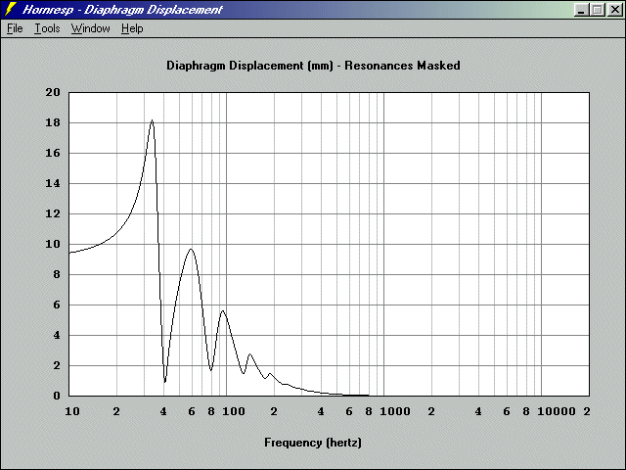The width and height of the screenshot is (626, 470).
Task: Open the Tools menu
Action: click(x=47, y=28)
